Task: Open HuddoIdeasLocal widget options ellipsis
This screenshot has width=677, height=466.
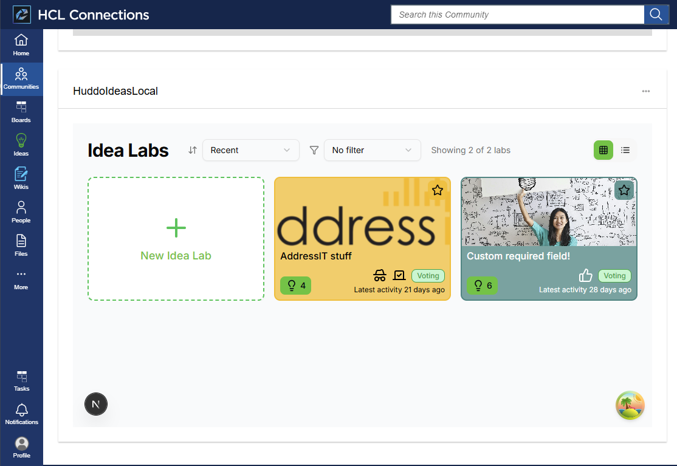Action: pyautogui.click(x=646, y=91)
